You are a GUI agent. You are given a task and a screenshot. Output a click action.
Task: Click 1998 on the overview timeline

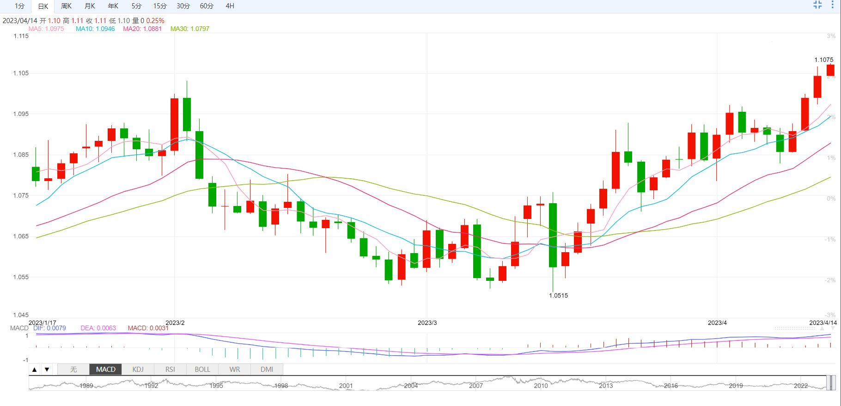coord(281,386)
